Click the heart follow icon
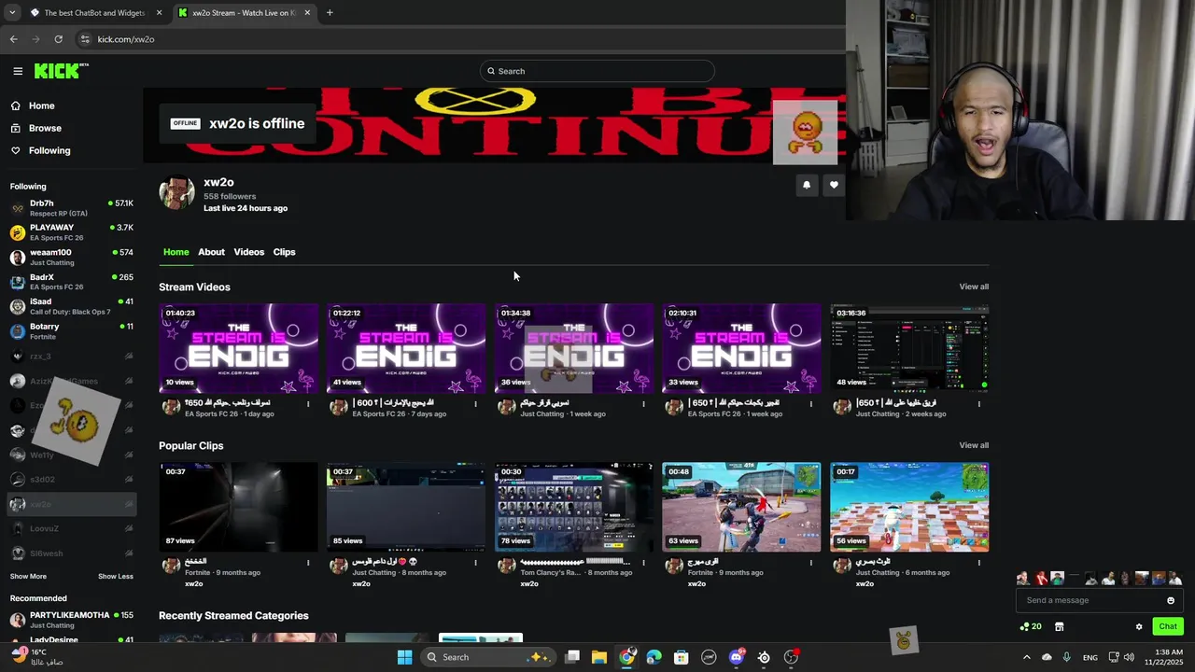 tap(834, 185)
